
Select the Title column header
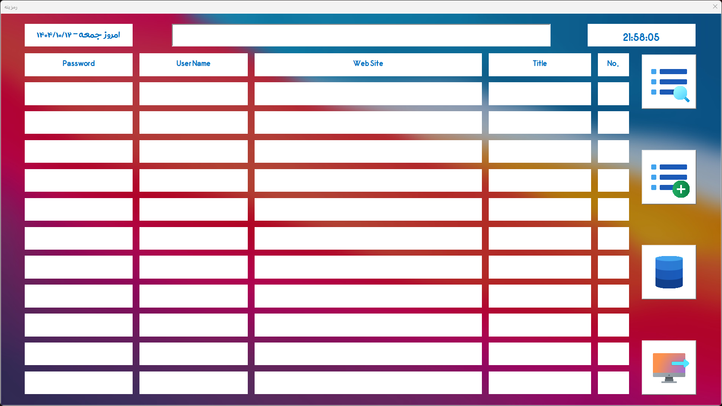pyautogui.click(x=539, y=64)
